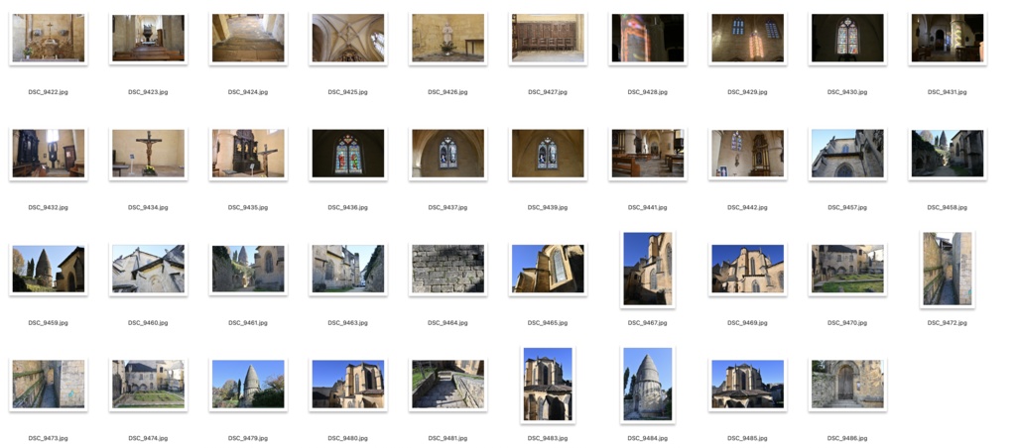Click the file name DSC_9441.jpg

click(x=647, y=207)
